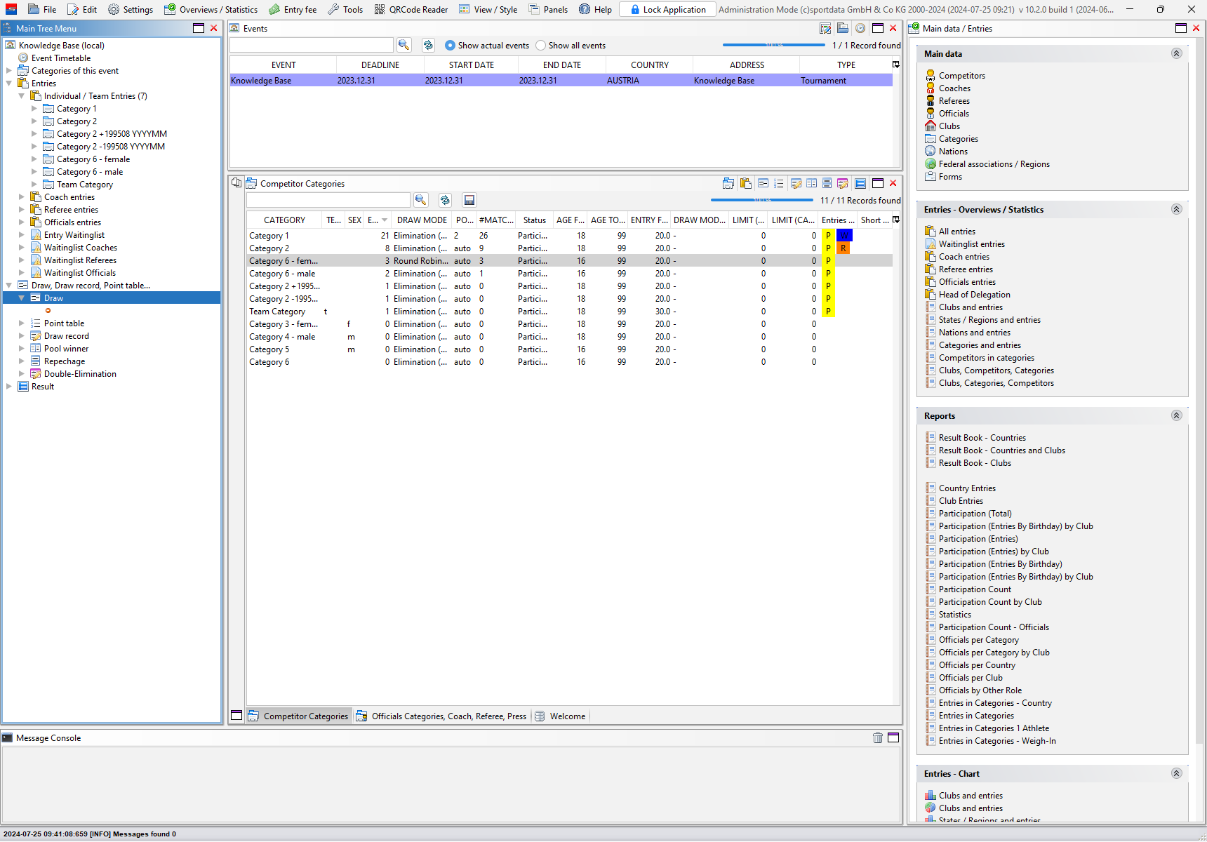
Task: Click the yellow P cell in Team Category row
Action: 828,312
